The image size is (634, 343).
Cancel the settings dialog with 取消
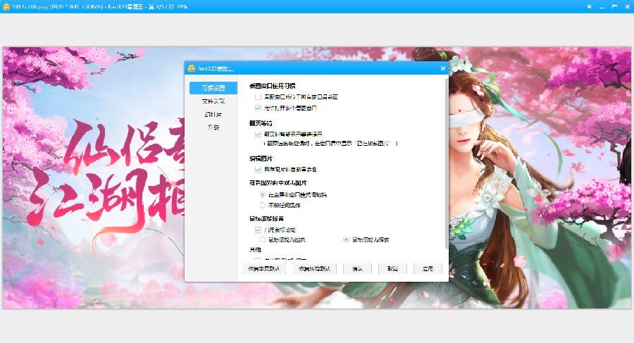[x=392, y=268]
